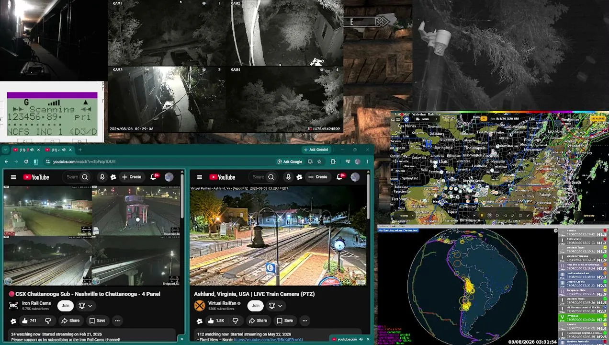This screenshot has width=609, height=345.
Task: Open more actions for Ashland Virginia video
Action: click(x=304, y=321)
